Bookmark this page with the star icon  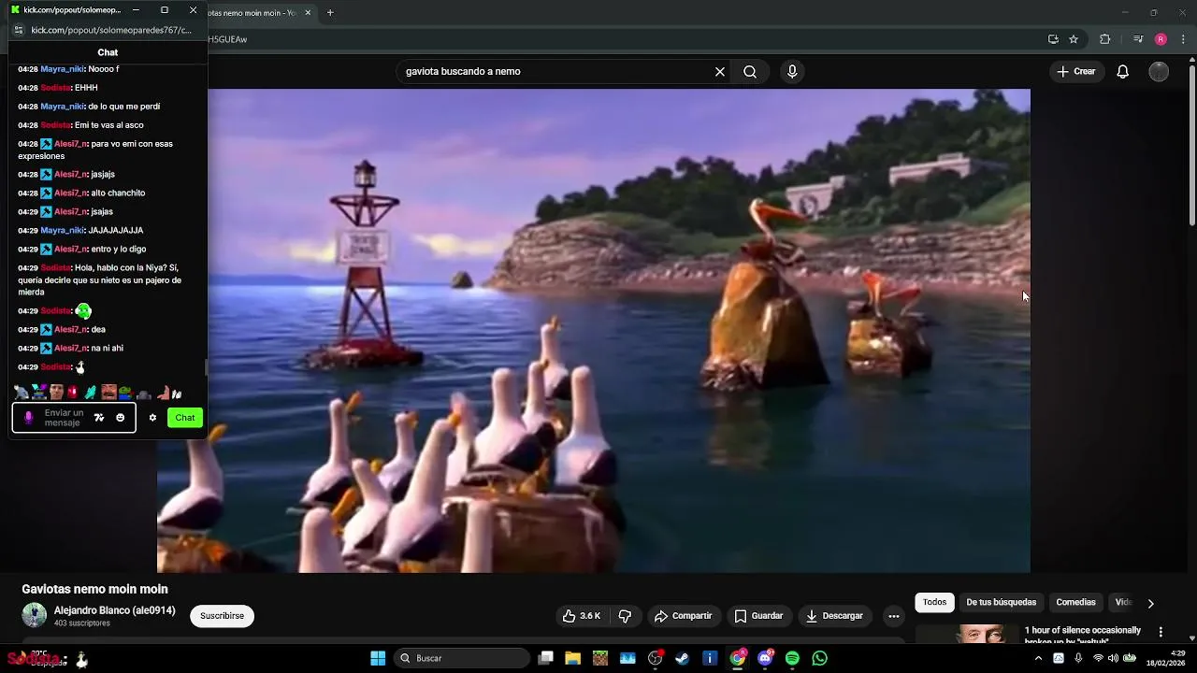tap(1074, 39)
